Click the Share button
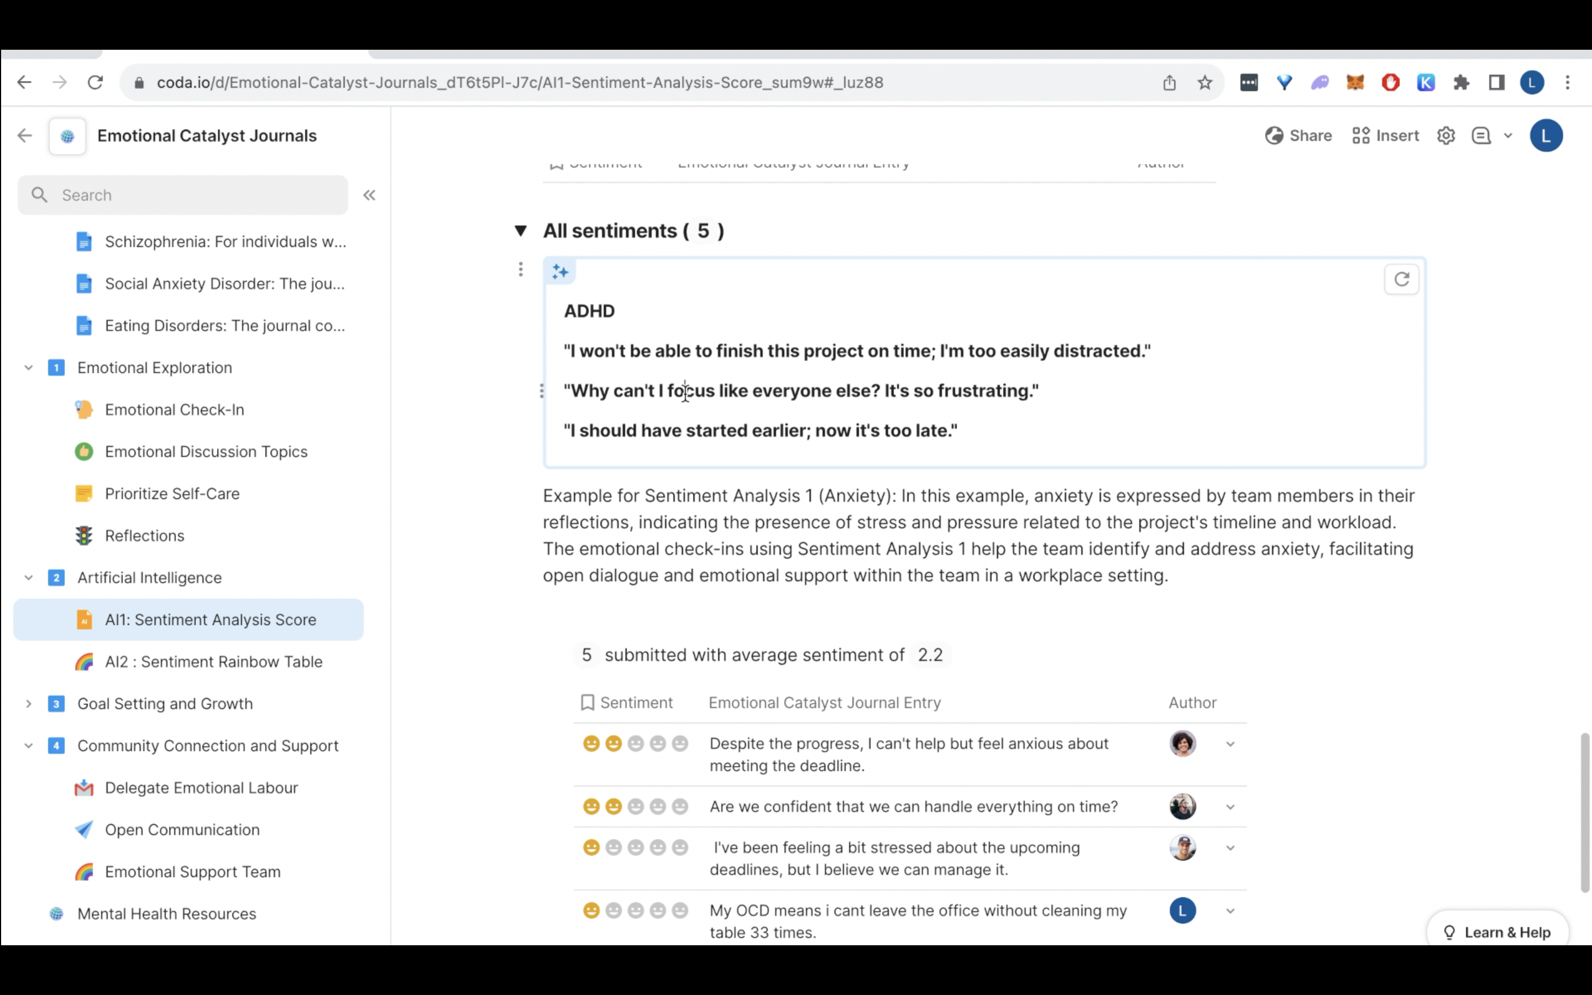 pyautogui.click(x=1298, y=135)
